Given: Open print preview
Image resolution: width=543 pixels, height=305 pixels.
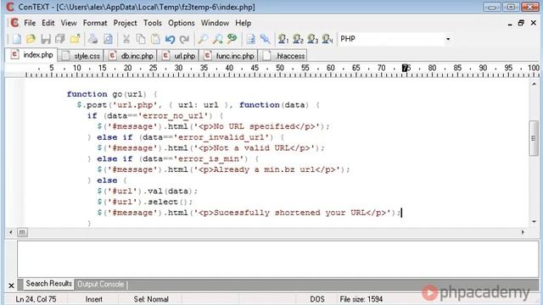Looking at the screenshot, I should click(x=108, y=39).
